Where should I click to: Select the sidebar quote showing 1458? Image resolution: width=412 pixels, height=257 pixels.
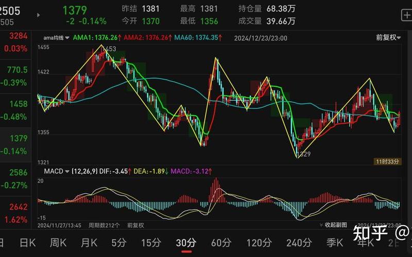pos(15,111)
